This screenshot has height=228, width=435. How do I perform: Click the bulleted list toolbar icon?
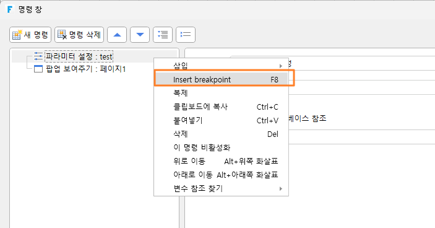pyautogui.click(x=186, y=35)
